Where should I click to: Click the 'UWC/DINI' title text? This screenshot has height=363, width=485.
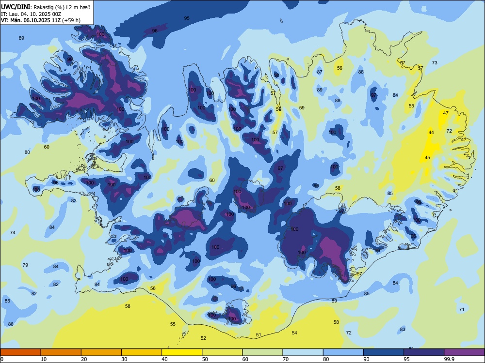coord(16,7)
